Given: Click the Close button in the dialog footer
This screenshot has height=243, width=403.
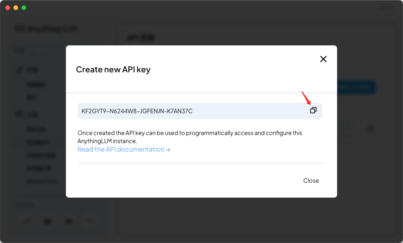Looking at the screenshot, I should pos(311,181).
